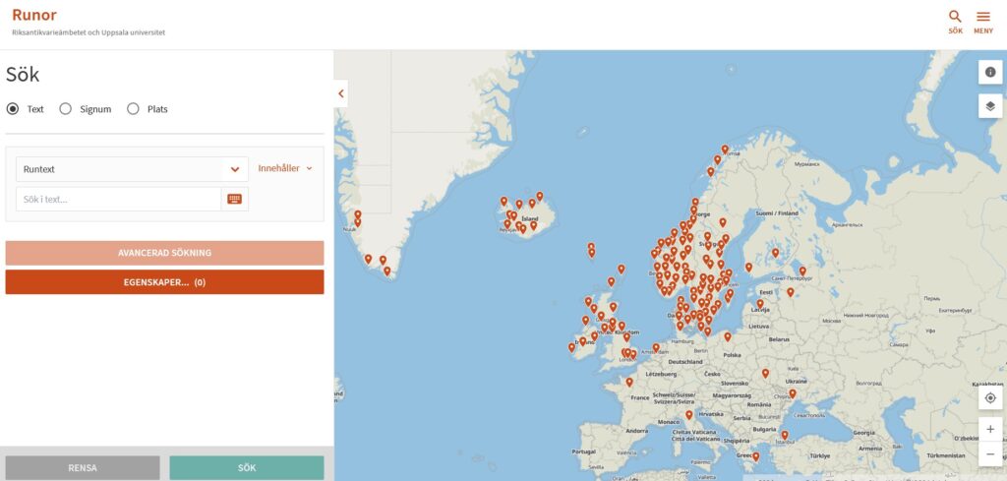Screen dimensions: 1007x481
Task: Zoom out the map with minus
Action: tap(990, 453)
